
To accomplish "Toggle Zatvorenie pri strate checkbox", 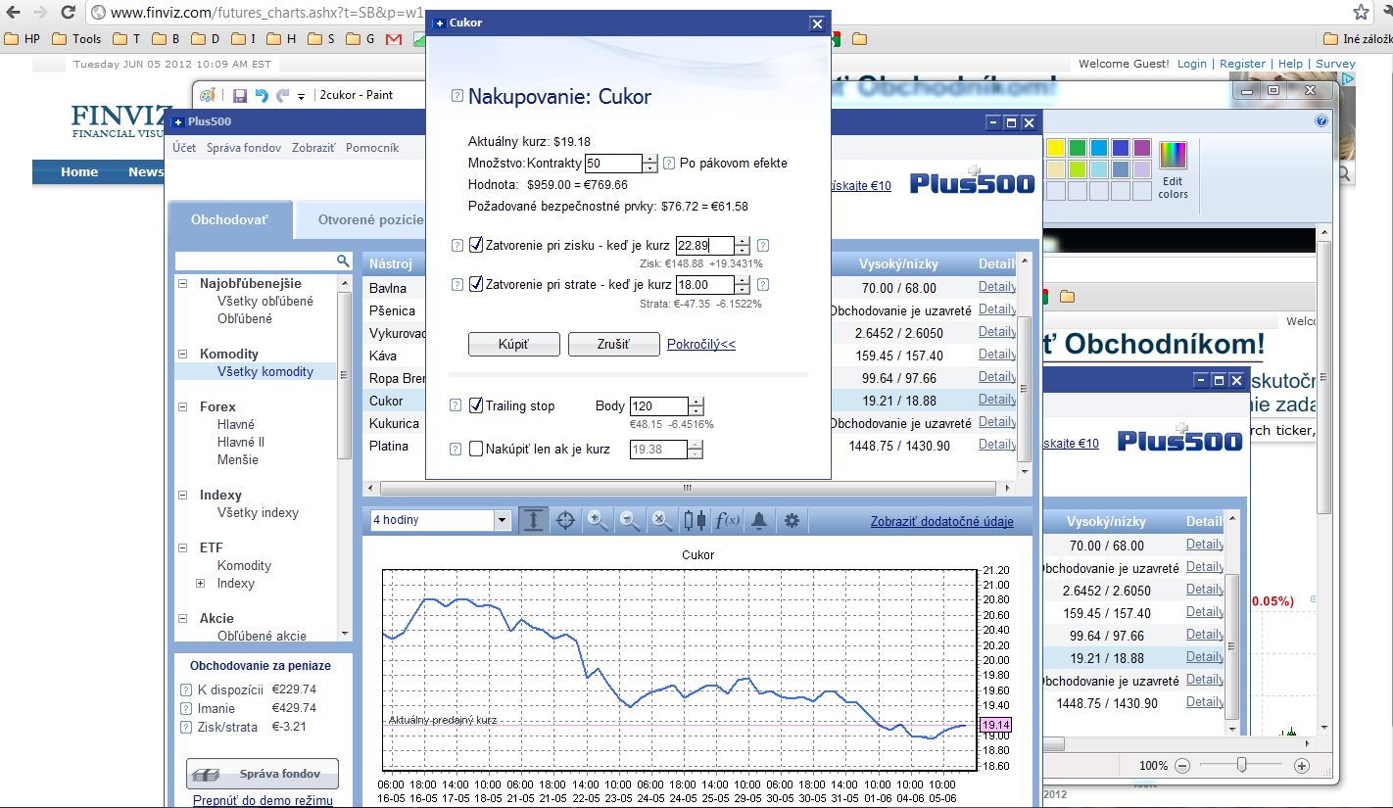I will point(476,284).
